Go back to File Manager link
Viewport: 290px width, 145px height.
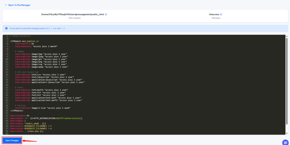(x=18, y=5)
